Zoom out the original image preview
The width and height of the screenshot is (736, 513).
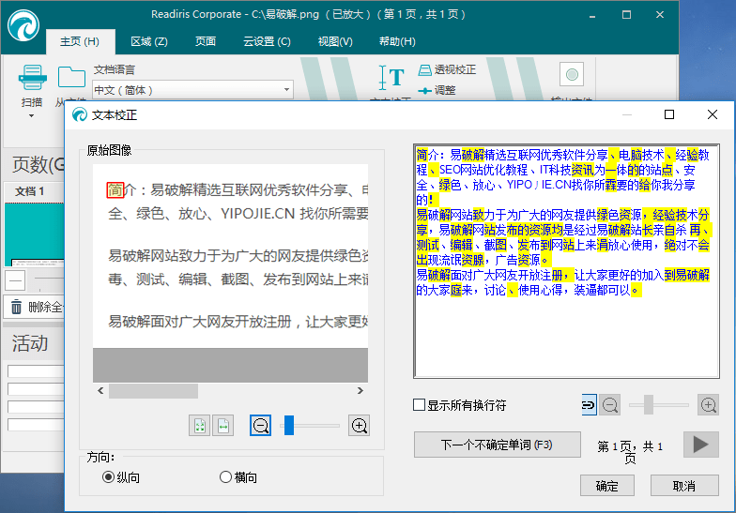pyautogui.click(x=261, y=425)
